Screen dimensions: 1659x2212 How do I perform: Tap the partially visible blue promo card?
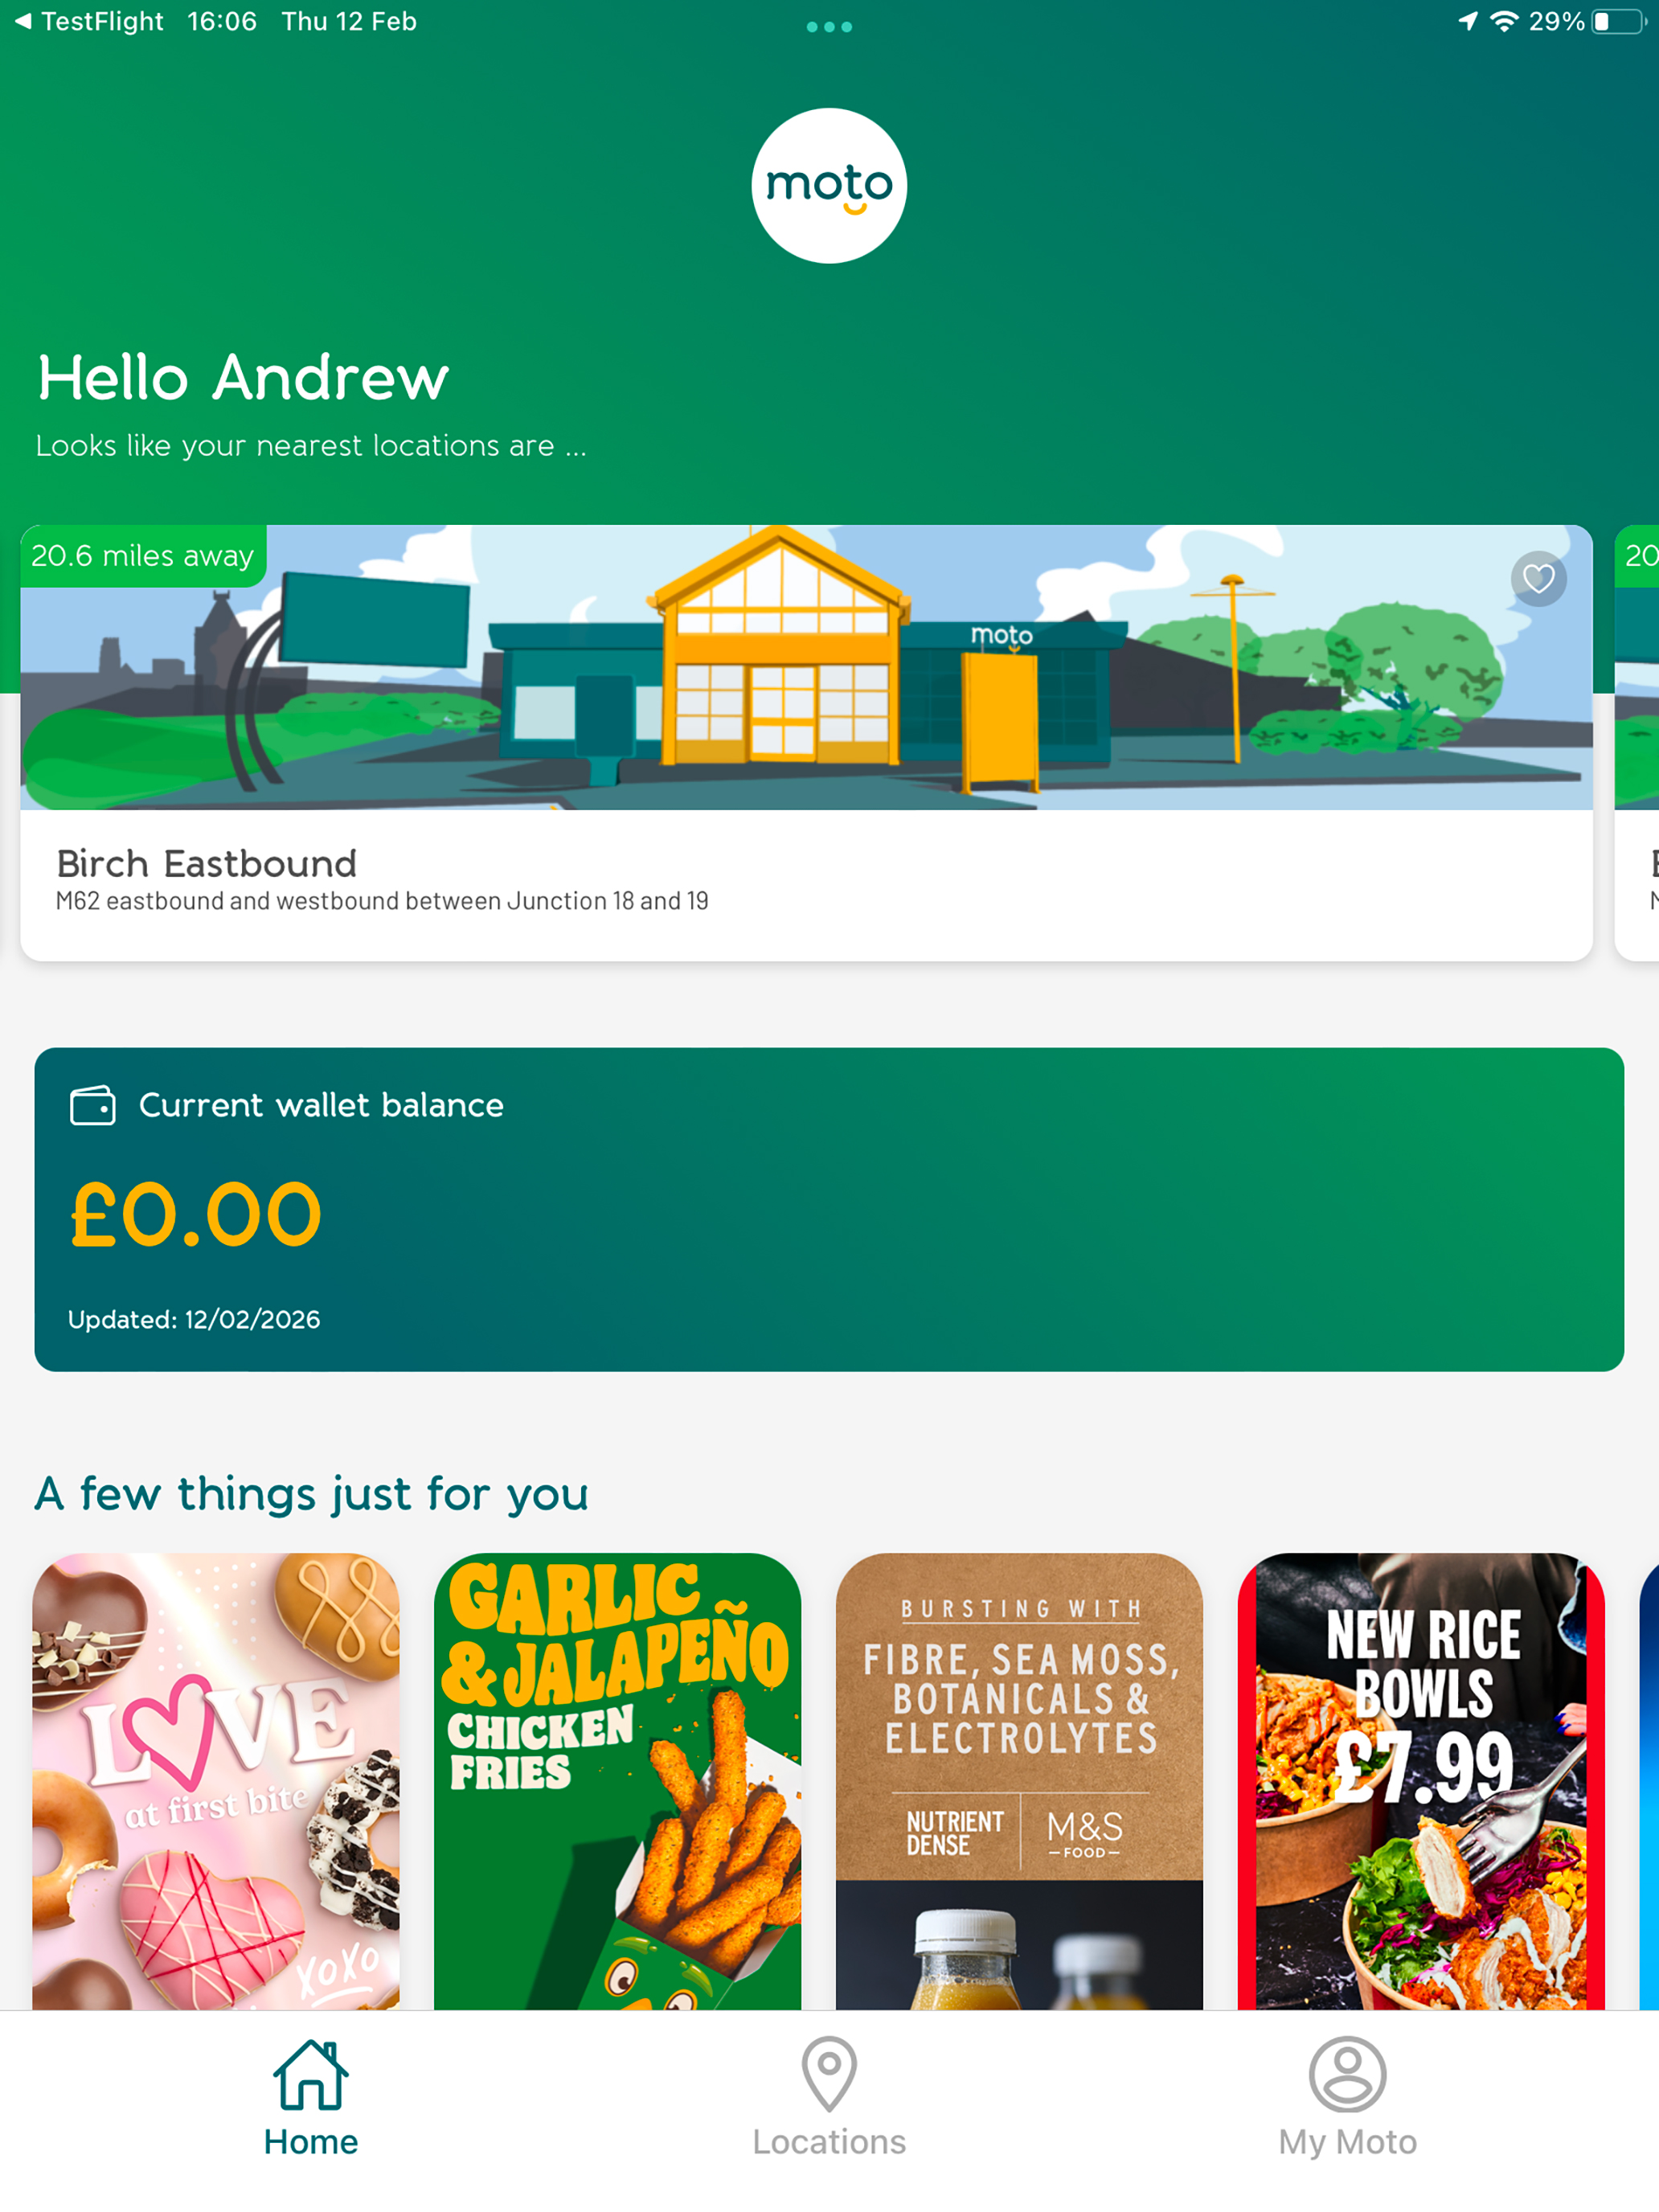tap(1649, 1781)
